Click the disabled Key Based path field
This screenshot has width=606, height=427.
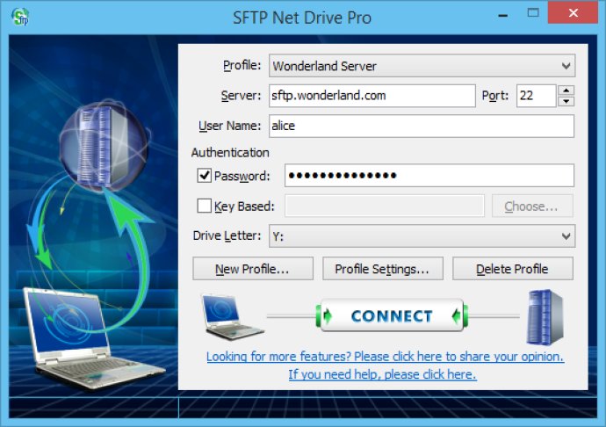(385, 206)
